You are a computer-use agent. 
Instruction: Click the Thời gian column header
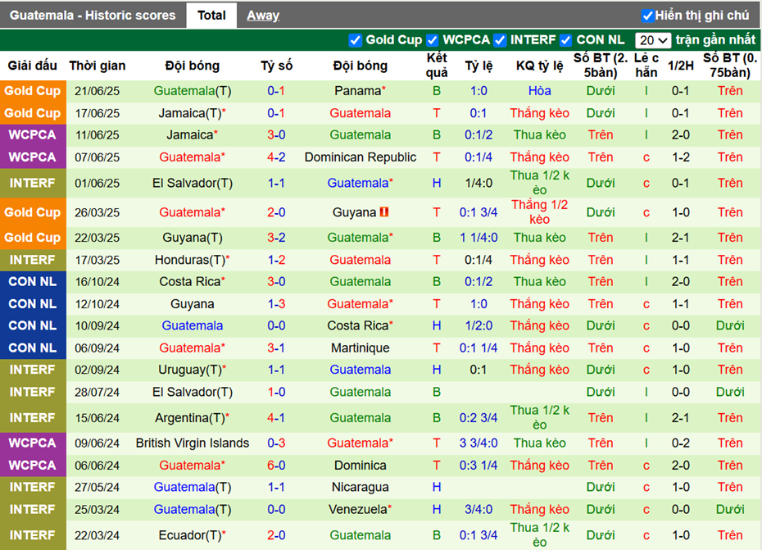tap(98, 66)
